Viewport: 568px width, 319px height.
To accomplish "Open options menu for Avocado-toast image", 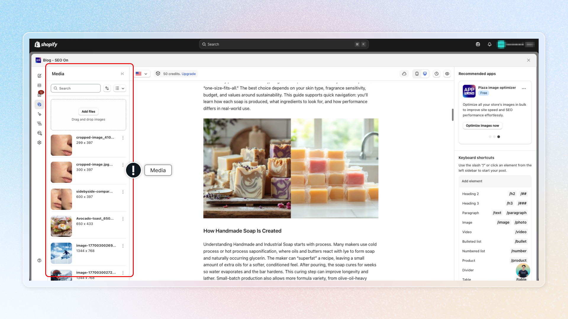I will [123, 219].
